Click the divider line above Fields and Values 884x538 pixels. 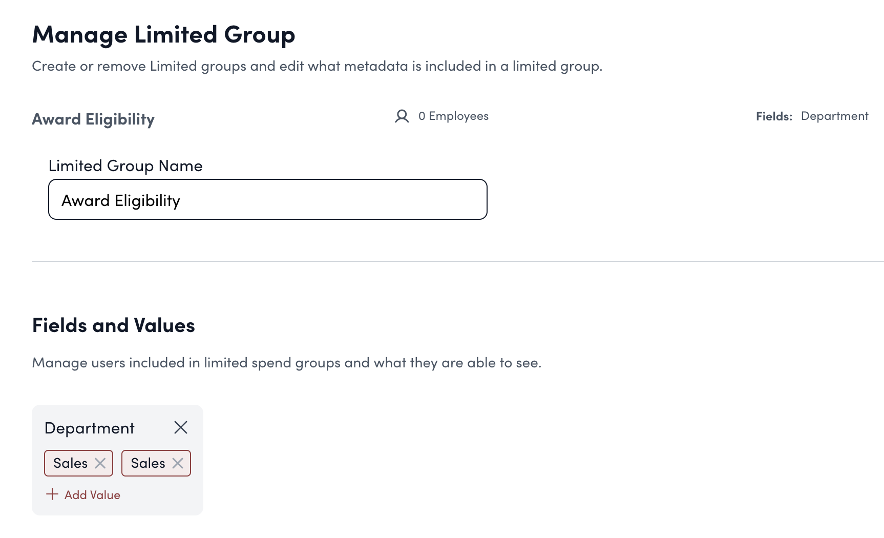point(457,261)
